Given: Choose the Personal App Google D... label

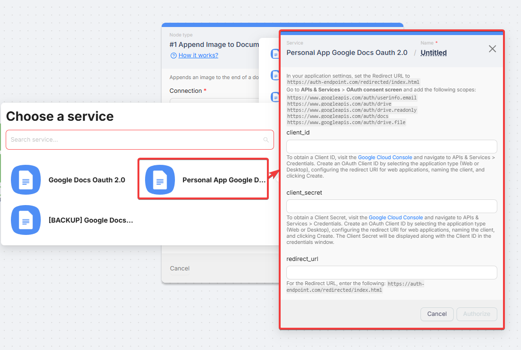Looking at the screenshot, I should coord(224,180).
